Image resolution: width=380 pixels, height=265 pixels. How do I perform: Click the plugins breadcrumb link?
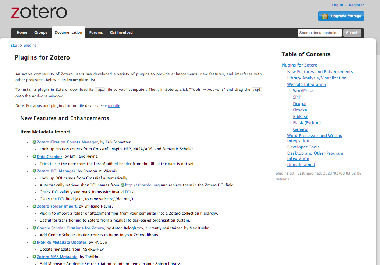click(30, 46)
